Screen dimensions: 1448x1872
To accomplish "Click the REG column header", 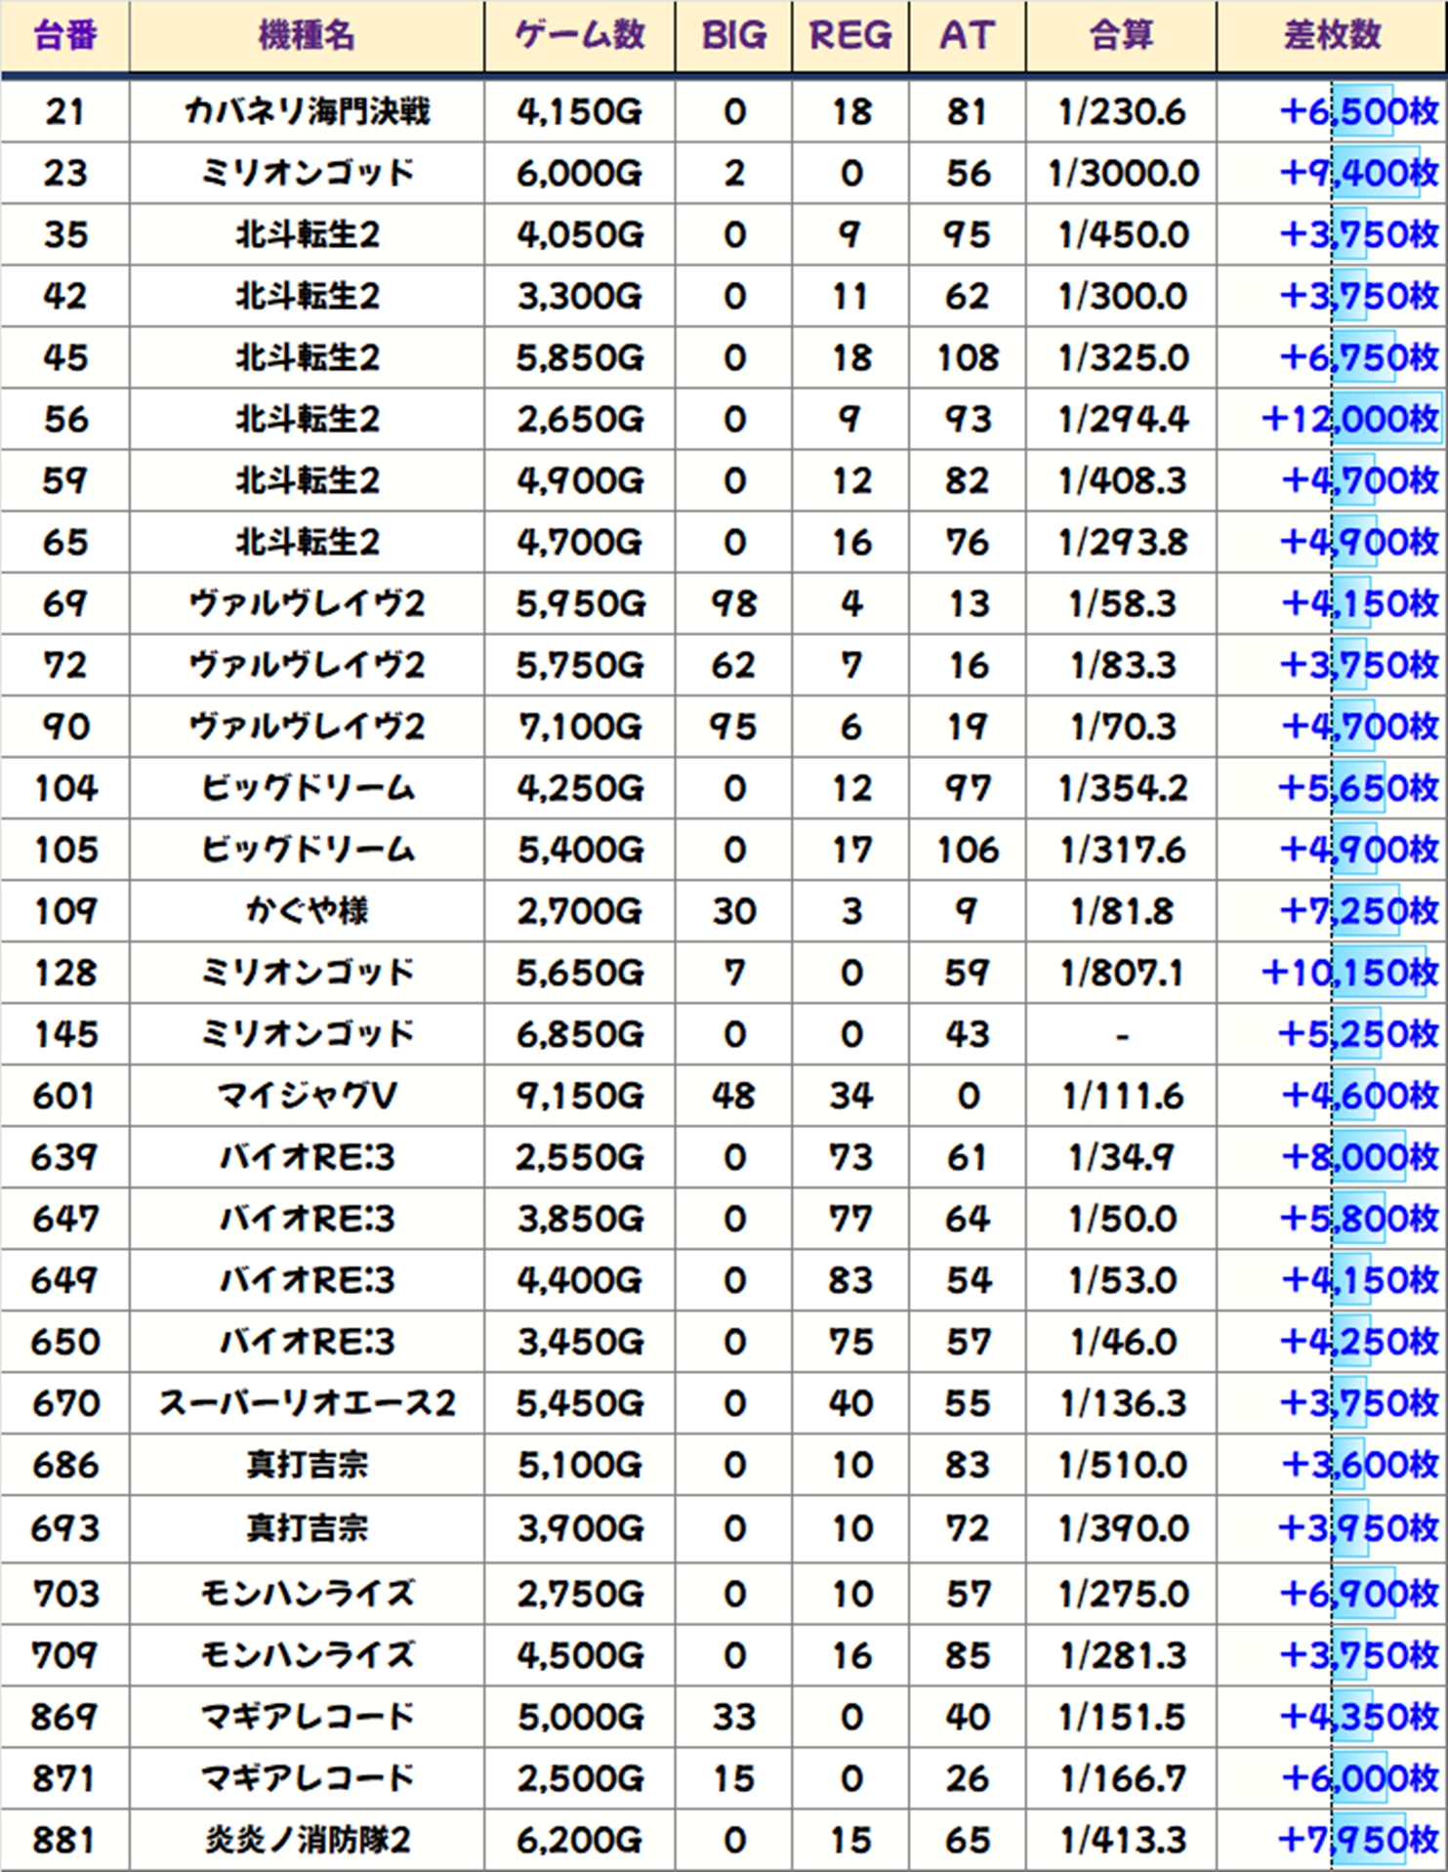I will coord(850,36).
